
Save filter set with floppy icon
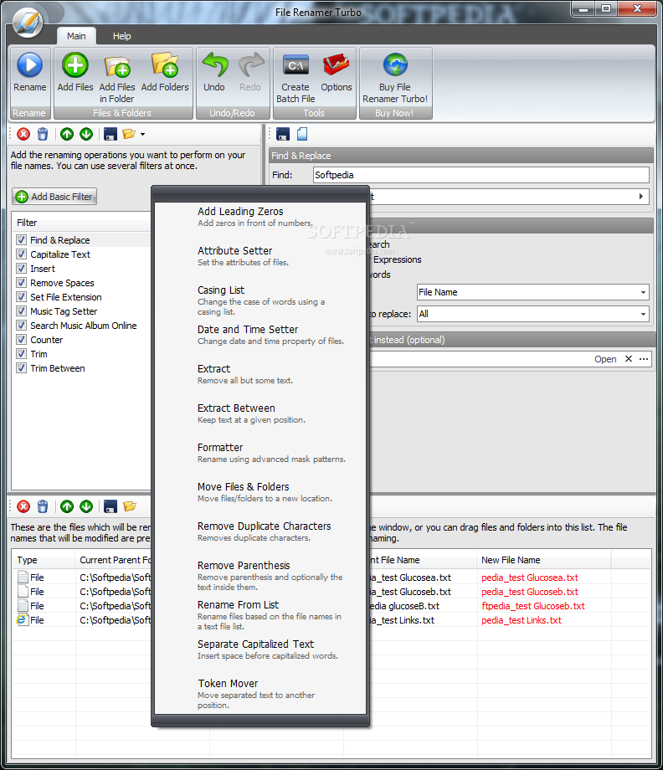pyautogui.click(x=110, y=134)
